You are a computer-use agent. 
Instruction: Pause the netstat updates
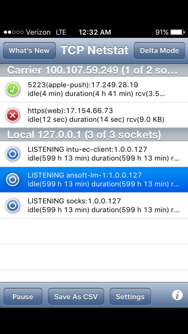point(23,296)
